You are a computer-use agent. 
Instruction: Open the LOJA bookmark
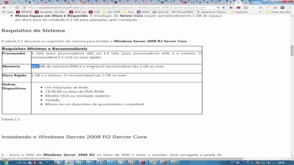point(95,12)
